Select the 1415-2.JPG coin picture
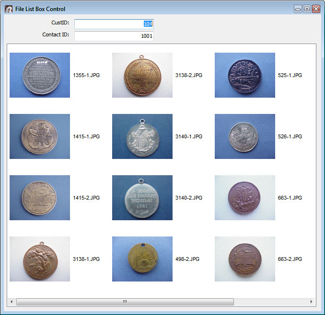Viewport: 325px width, 315px height. pyautogui.click(x=40, y=198)
